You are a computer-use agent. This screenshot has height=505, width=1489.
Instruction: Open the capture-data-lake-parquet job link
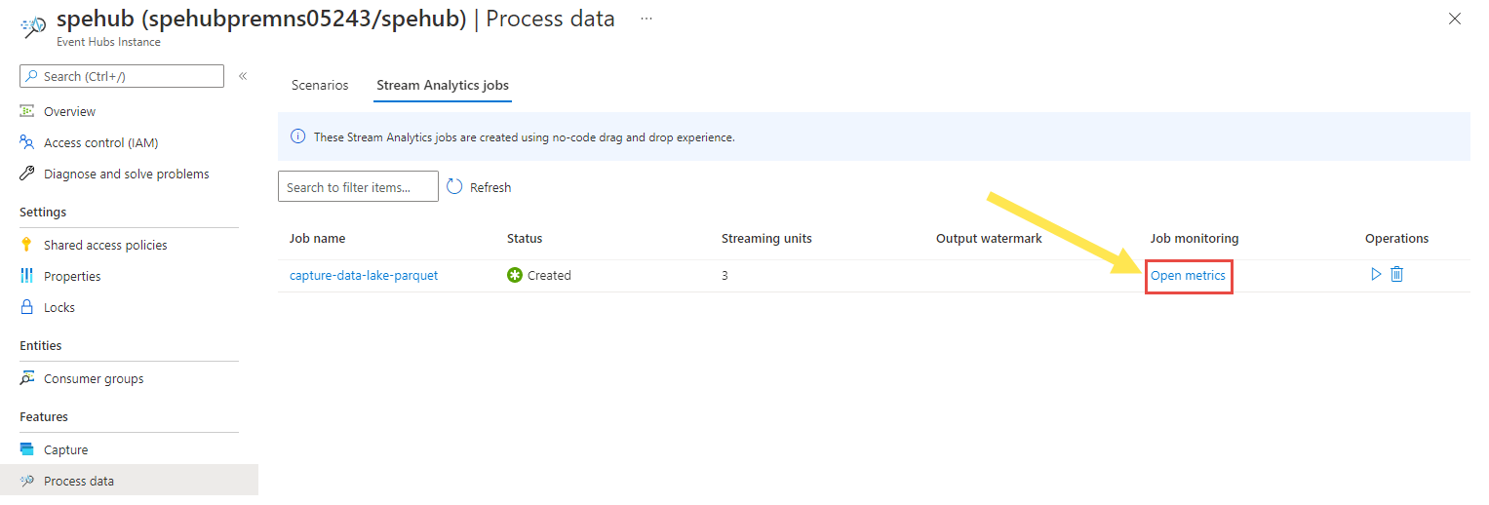pyautogui.click(x=364, y=276)
